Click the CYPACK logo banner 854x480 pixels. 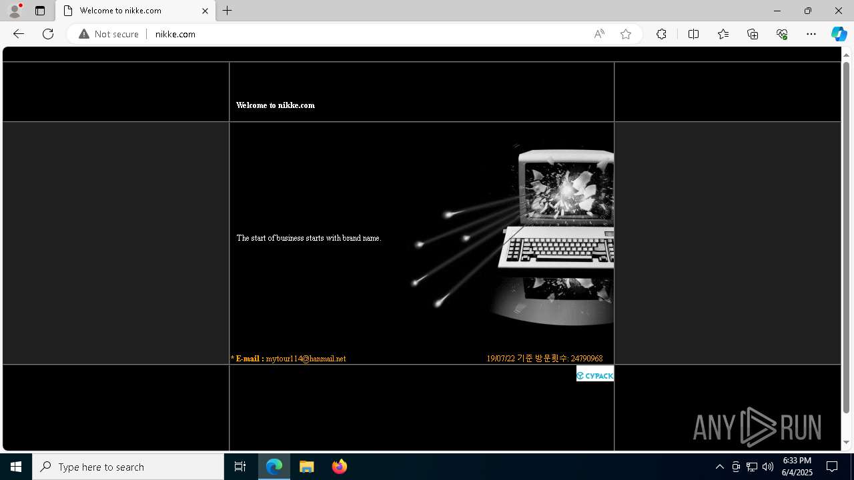tap(595, 373)
